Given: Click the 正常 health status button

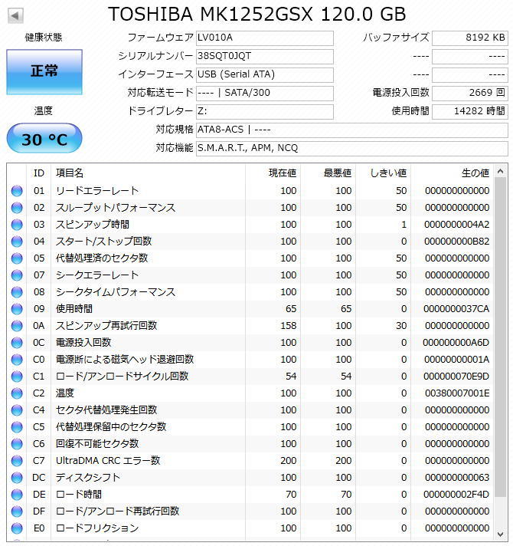Looking at the screenshot, I should (x=44, y=72).
